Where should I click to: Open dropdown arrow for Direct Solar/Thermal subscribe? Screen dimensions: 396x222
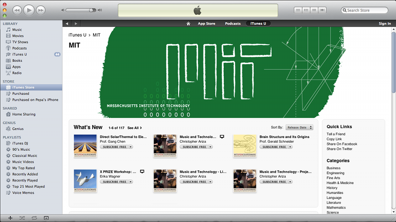[131, 147]
